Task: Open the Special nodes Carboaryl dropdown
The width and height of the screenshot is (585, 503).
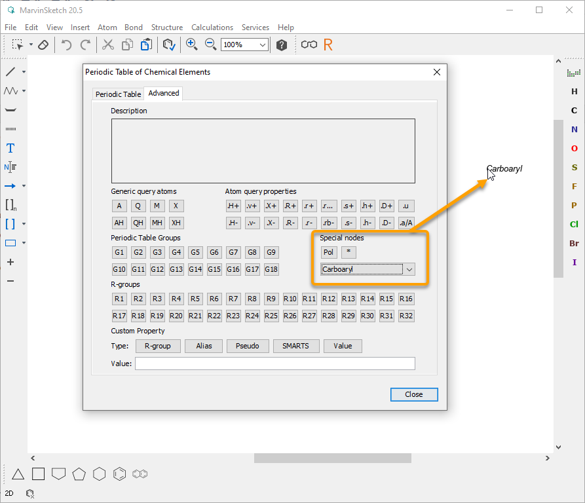Action: (409, 269)
